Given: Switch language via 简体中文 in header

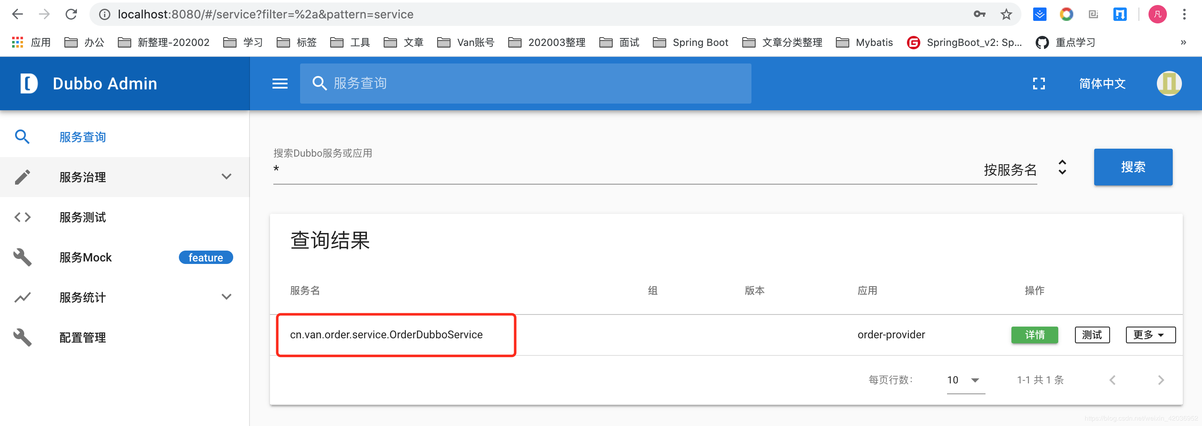Looking at the screenshot, I should tap(1102, 84).
